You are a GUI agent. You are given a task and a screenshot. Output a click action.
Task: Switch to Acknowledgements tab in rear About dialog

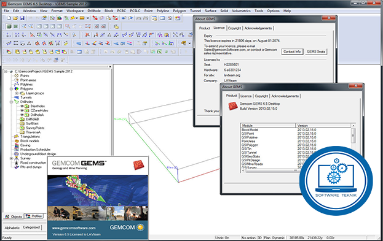pos(258,28)
